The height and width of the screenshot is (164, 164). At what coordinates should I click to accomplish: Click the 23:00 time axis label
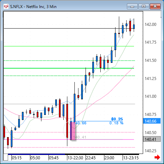109,158
